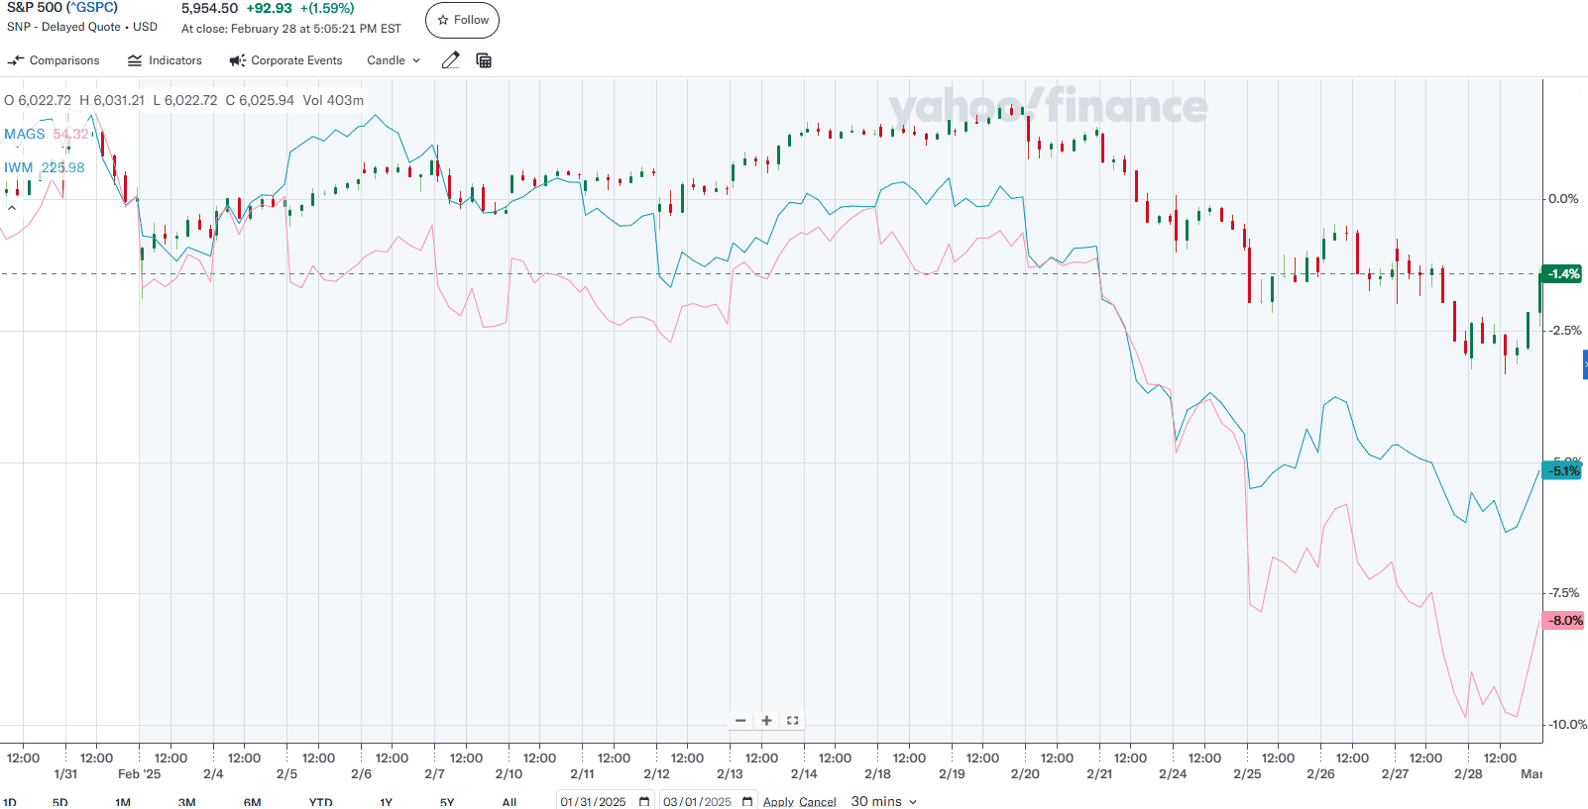Switch range to 6M
This screenshot has width=1588, height=809.
(253, 802)
